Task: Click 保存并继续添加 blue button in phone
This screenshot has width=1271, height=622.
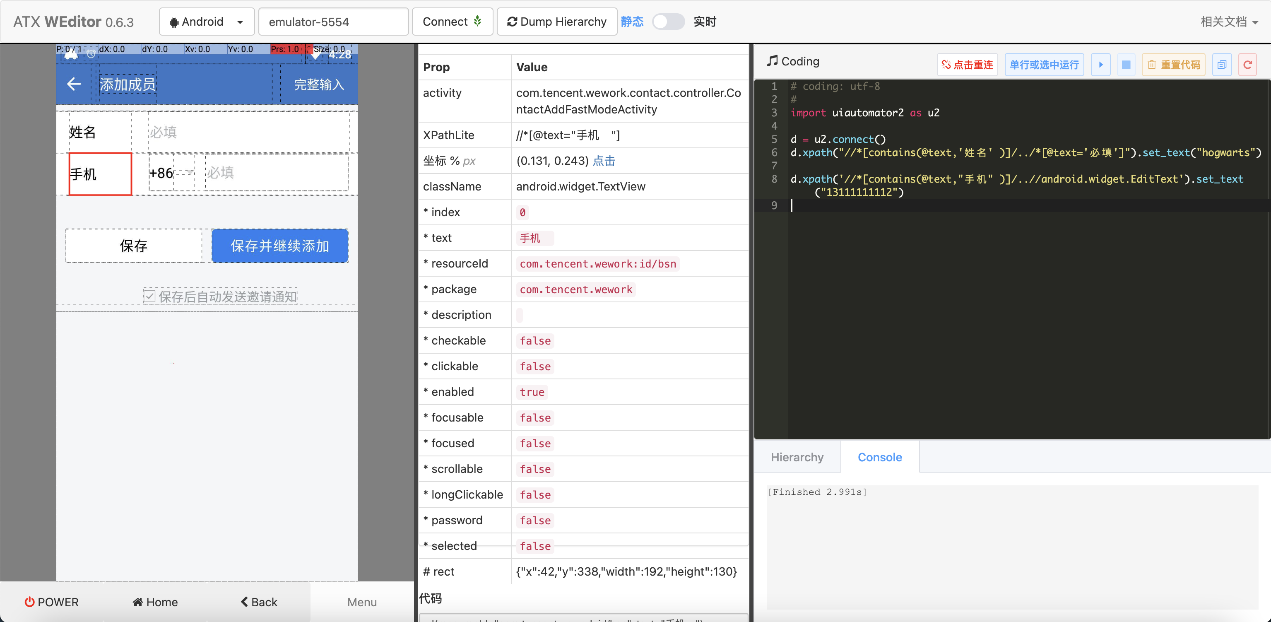Action: tap(280, 246)
